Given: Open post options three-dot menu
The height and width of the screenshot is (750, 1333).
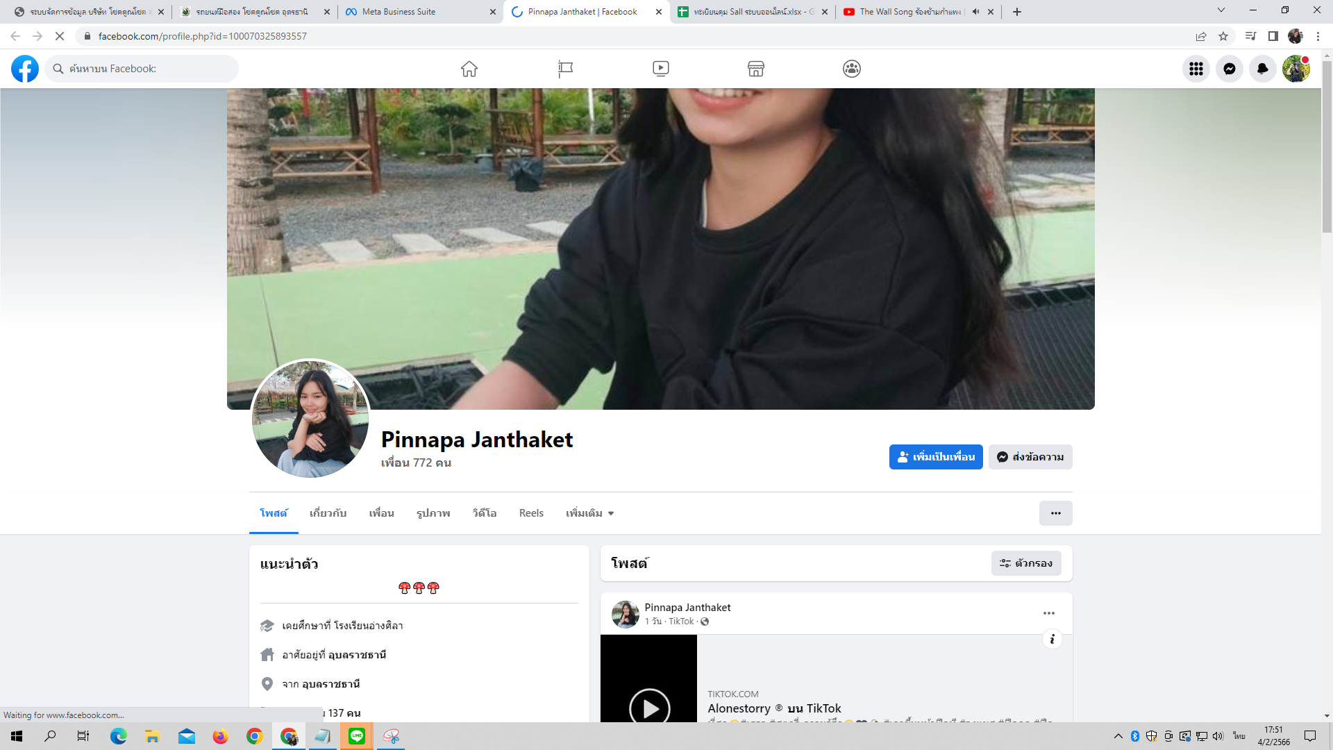Looking at the screenshot, I should pyautogui.click(x=1048, y=613).
